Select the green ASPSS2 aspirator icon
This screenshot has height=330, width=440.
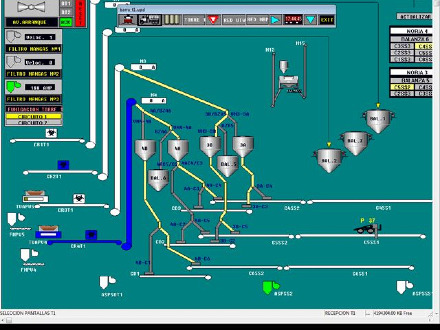tap(270, 287)
